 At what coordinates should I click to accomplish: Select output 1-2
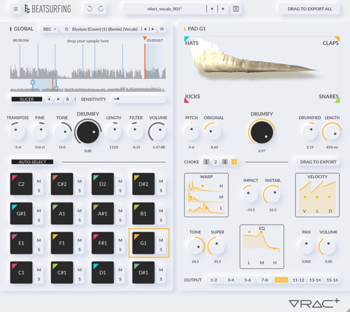[214, 280]
